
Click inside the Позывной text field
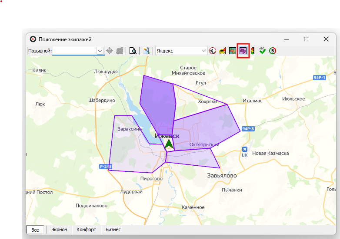tap(74, 51)
